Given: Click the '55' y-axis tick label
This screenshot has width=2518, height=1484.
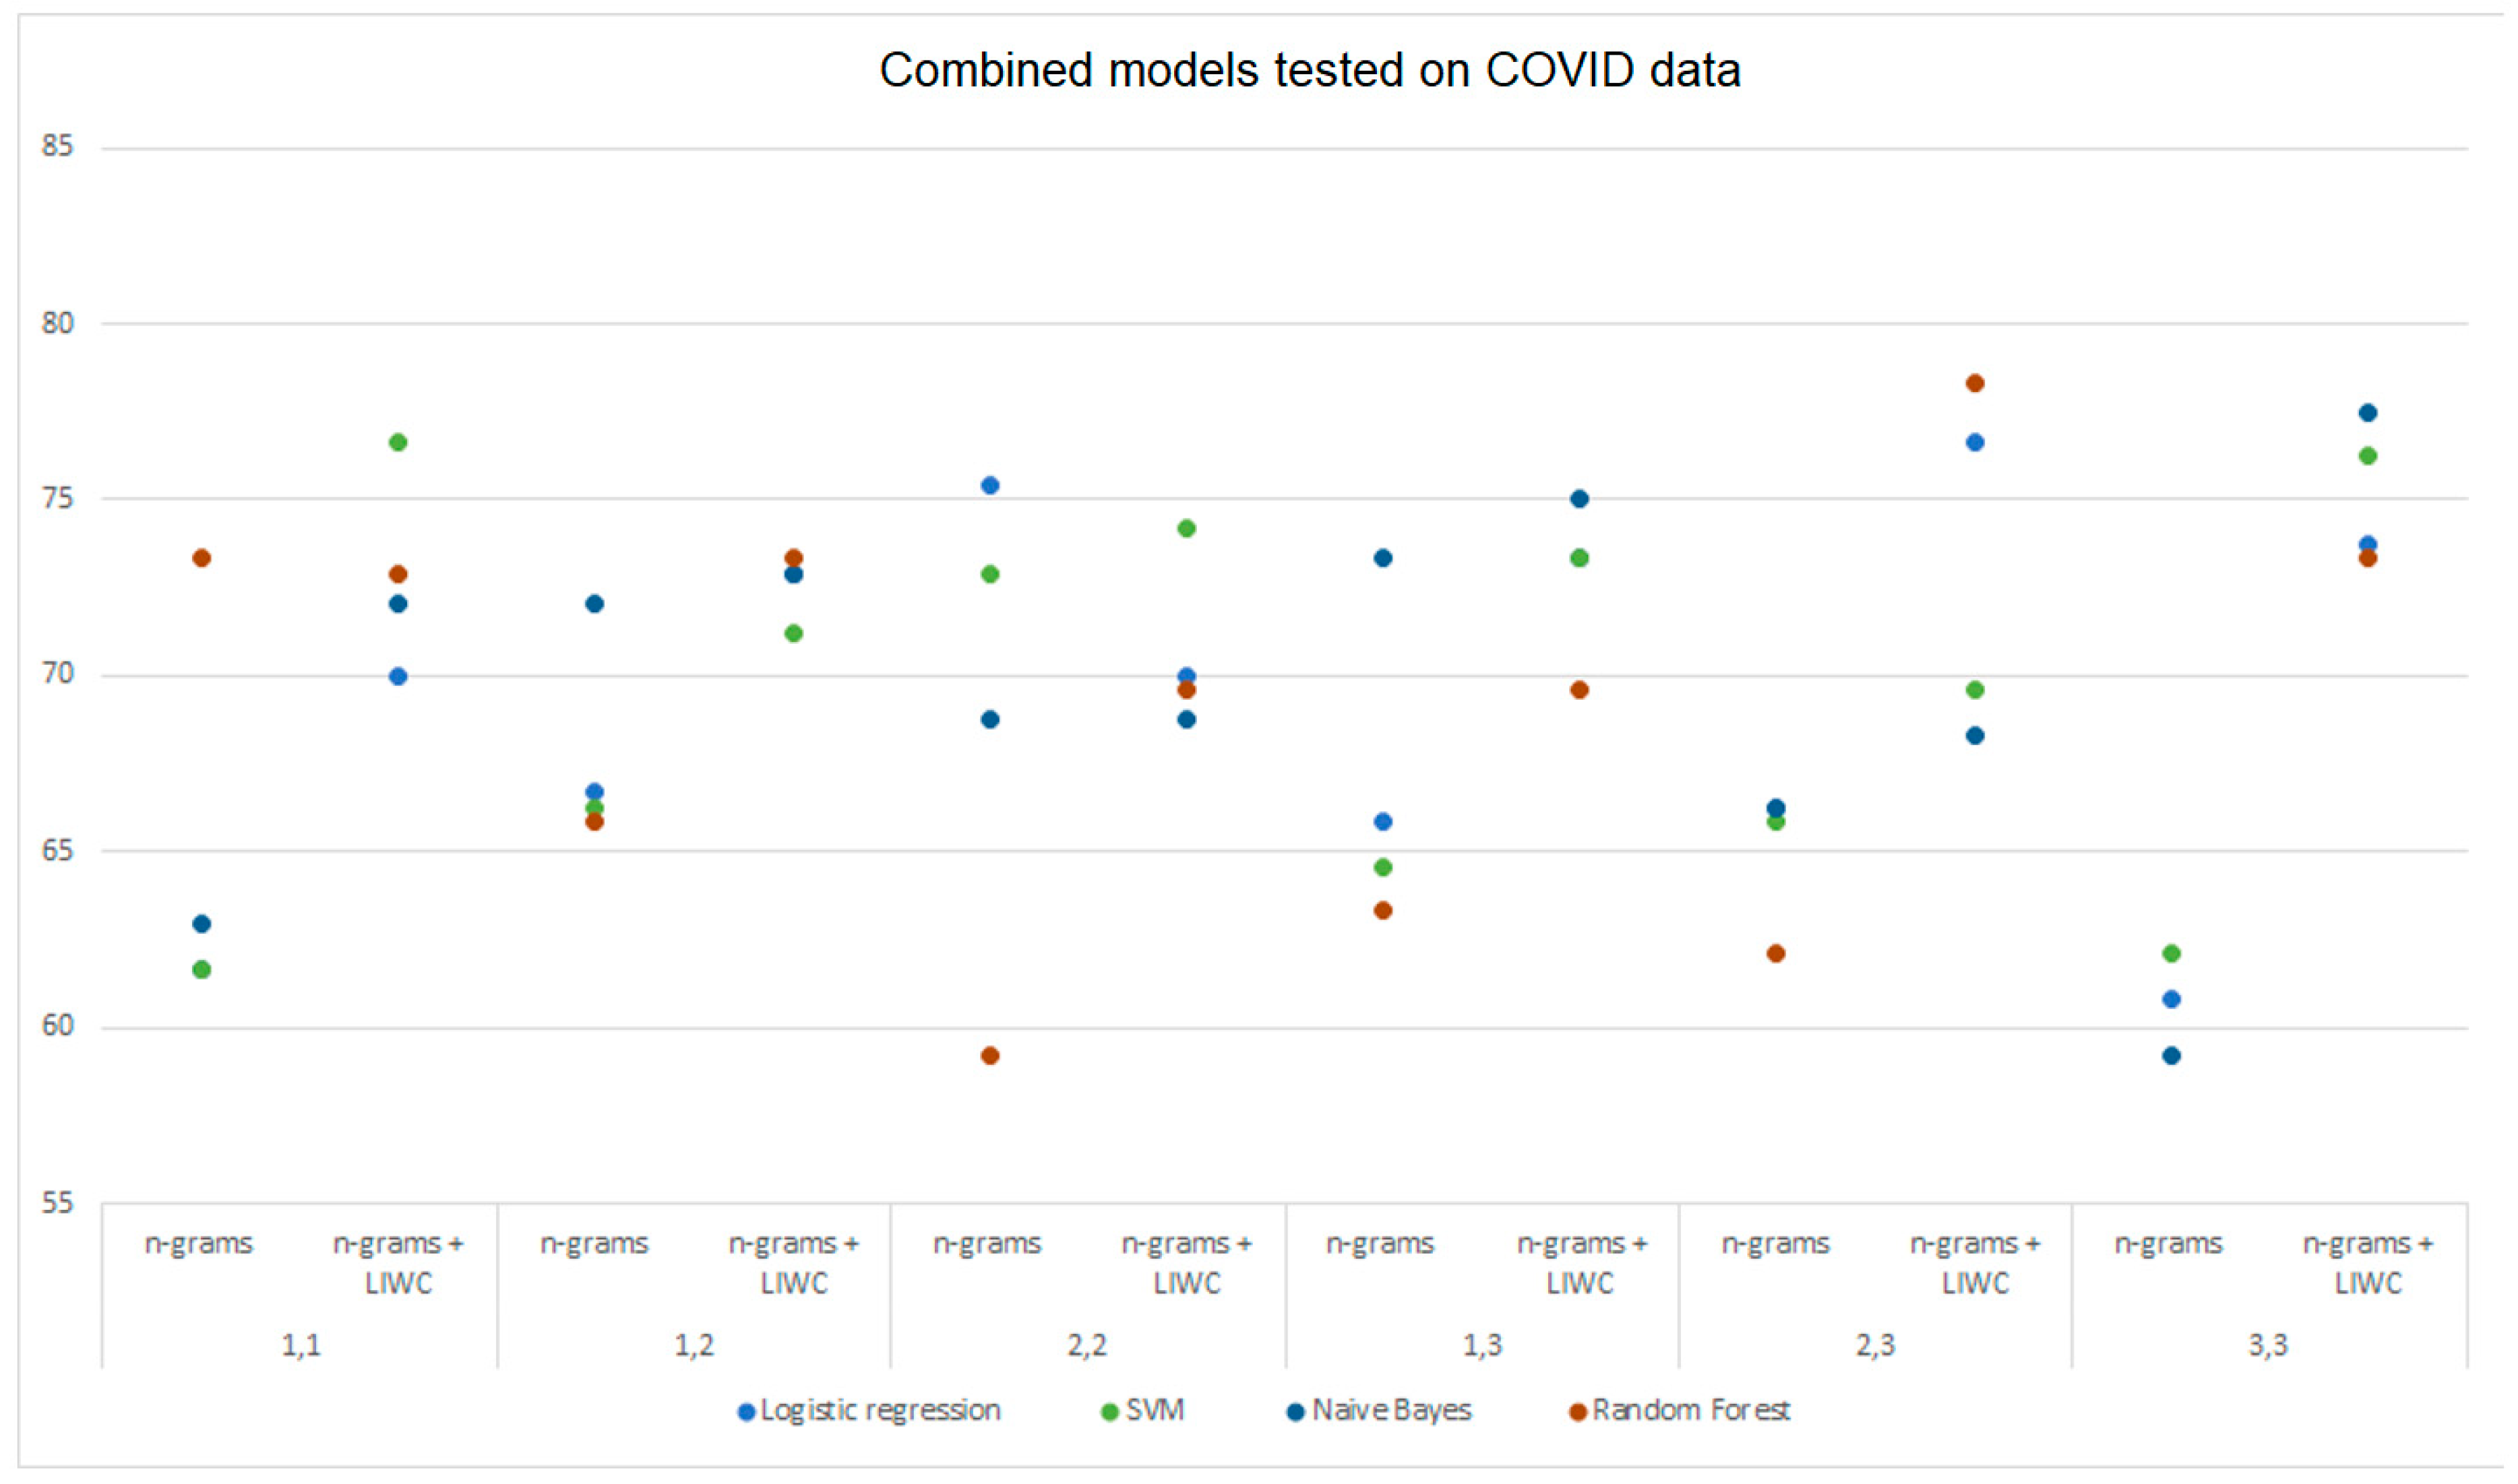Looking at the screenshot, I should point(58,1202).
